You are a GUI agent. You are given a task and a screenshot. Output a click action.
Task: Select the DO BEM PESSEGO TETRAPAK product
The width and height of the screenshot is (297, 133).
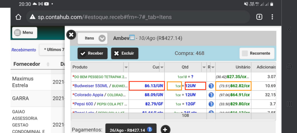coord(100,77)
